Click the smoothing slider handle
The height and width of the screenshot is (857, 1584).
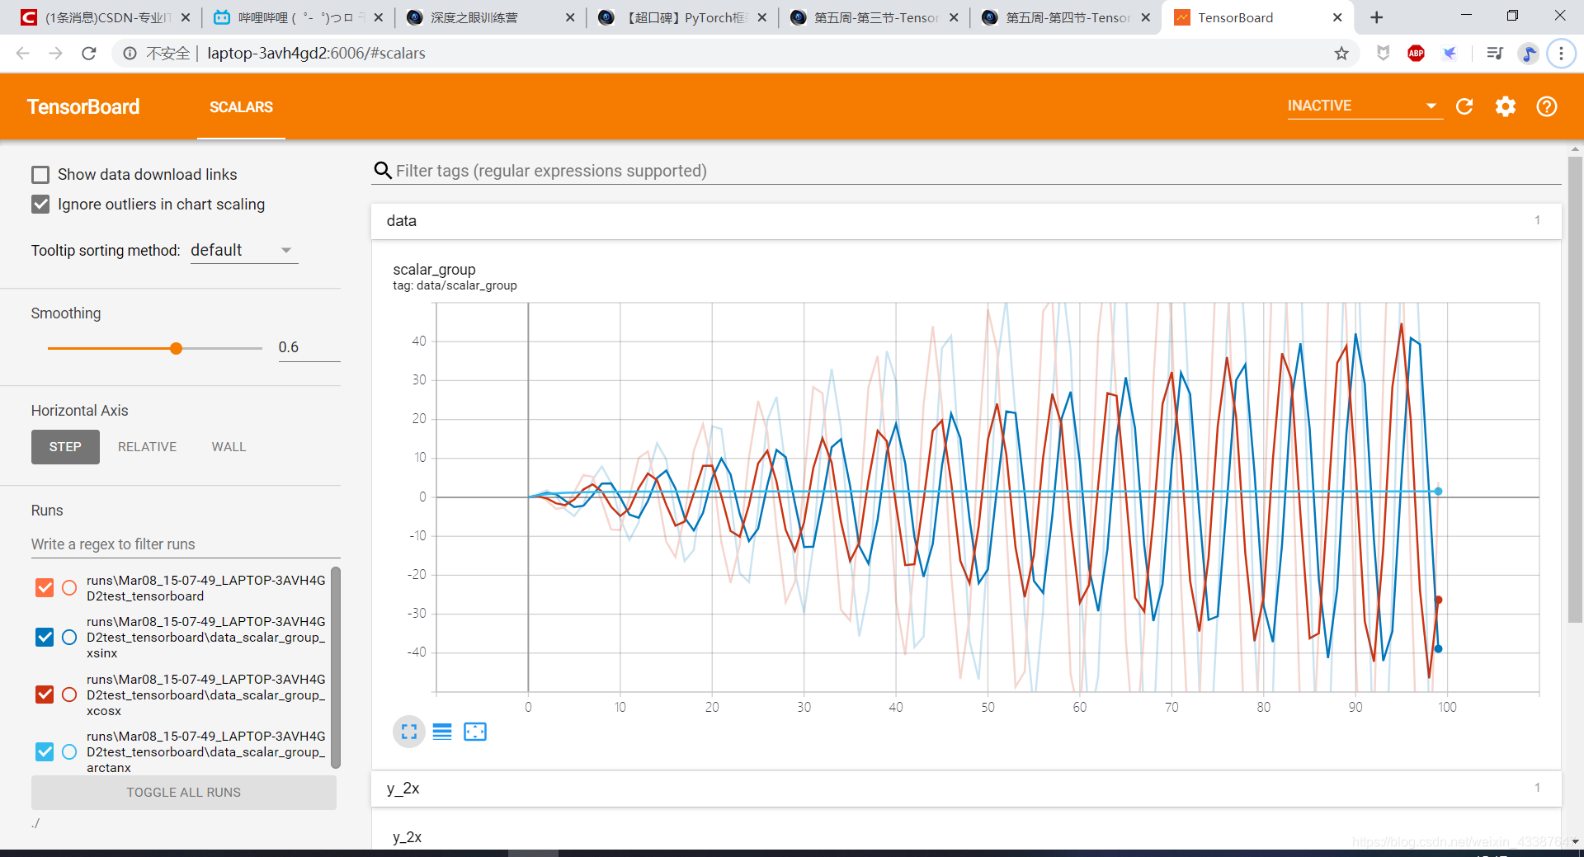click(x=176, y=349)
